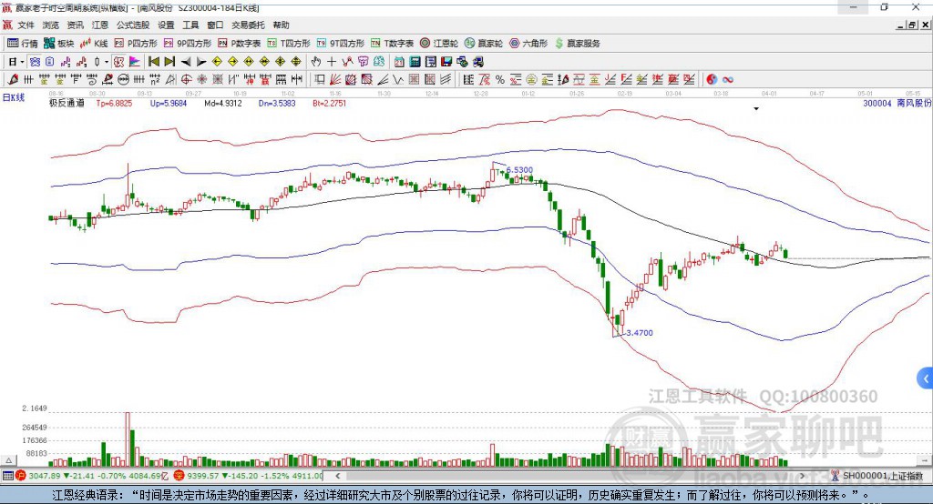
Task: Switch to K线 view button
Action: tap(94, 44)
